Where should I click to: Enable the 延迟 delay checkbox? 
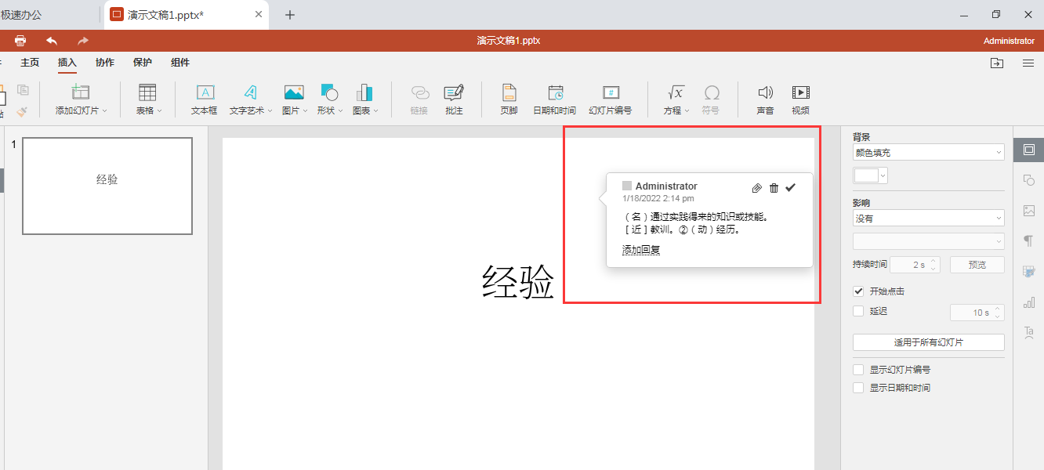tap(858, 311)
